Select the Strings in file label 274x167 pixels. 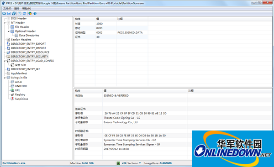[19, 78]
